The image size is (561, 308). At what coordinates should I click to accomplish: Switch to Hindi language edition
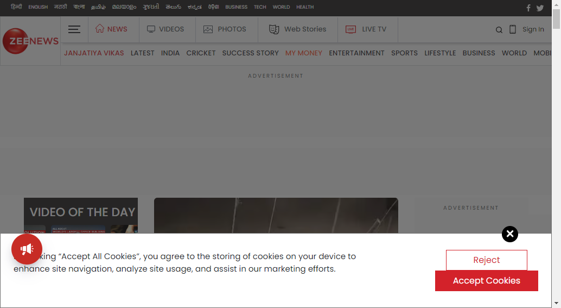[16, 7]
